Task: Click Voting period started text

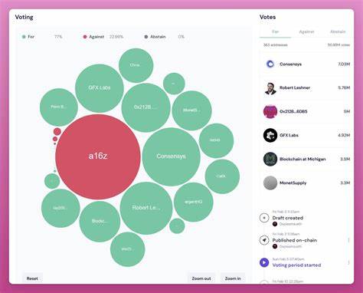Action: 296,265
